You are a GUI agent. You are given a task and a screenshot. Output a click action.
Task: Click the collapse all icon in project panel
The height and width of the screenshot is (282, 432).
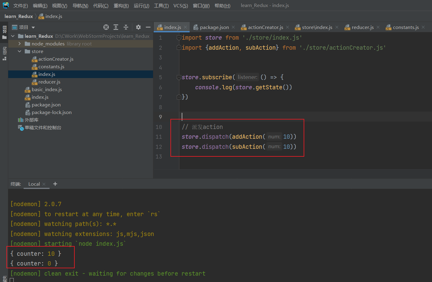(126, 27)
